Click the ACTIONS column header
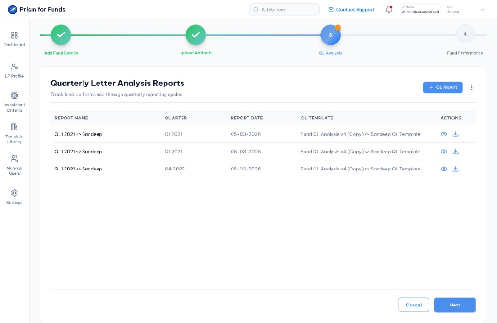 pos(451,118)
